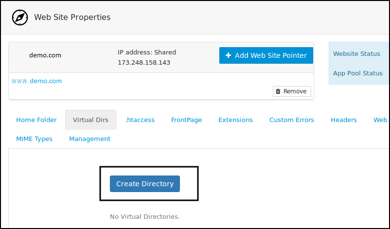Click the plus icon on Add Web Site Pointer
390x229 pixels.
click(x=228, y=55)
